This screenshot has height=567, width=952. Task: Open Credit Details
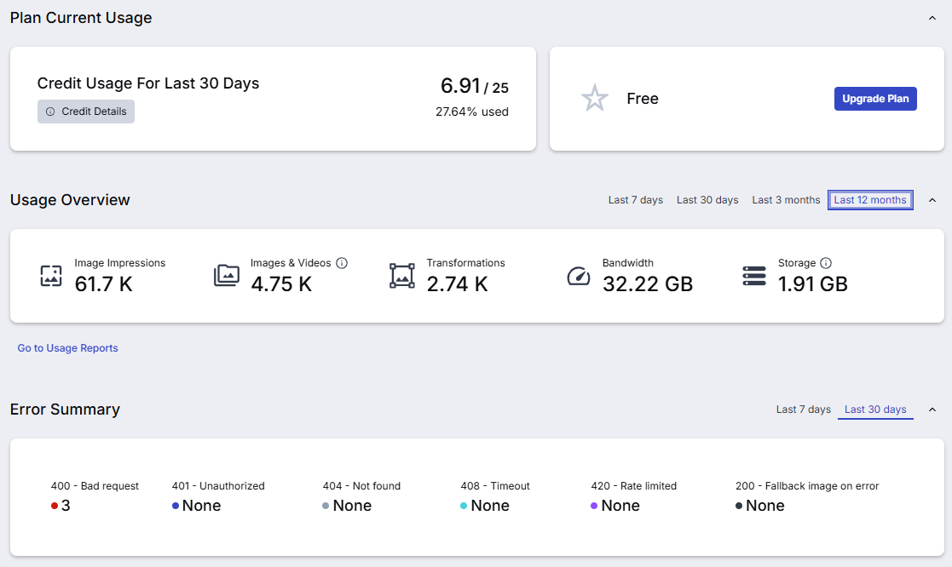[x=85, y=112]
